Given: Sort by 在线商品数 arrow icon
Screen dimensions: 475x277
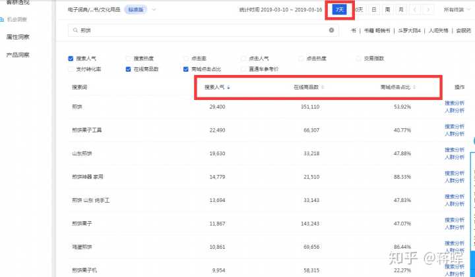Looking at the screenshot, I should 323,88.
